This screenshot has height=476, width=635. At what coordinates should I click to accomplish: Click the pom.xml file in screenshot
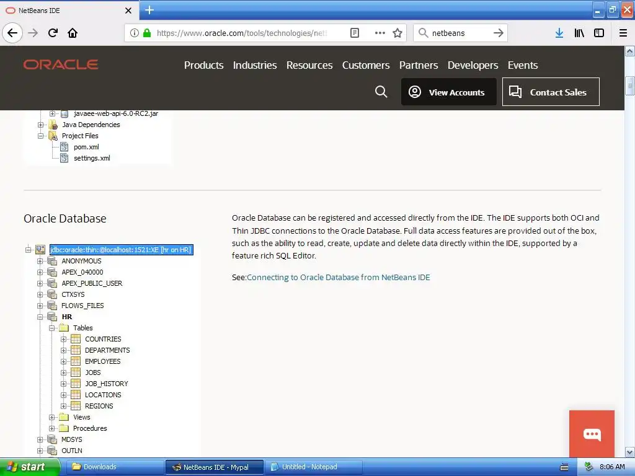86,147
